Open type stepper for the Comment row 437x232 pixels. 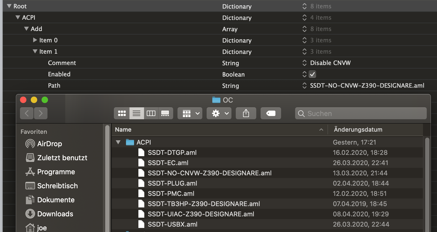(x=305, y=63)
